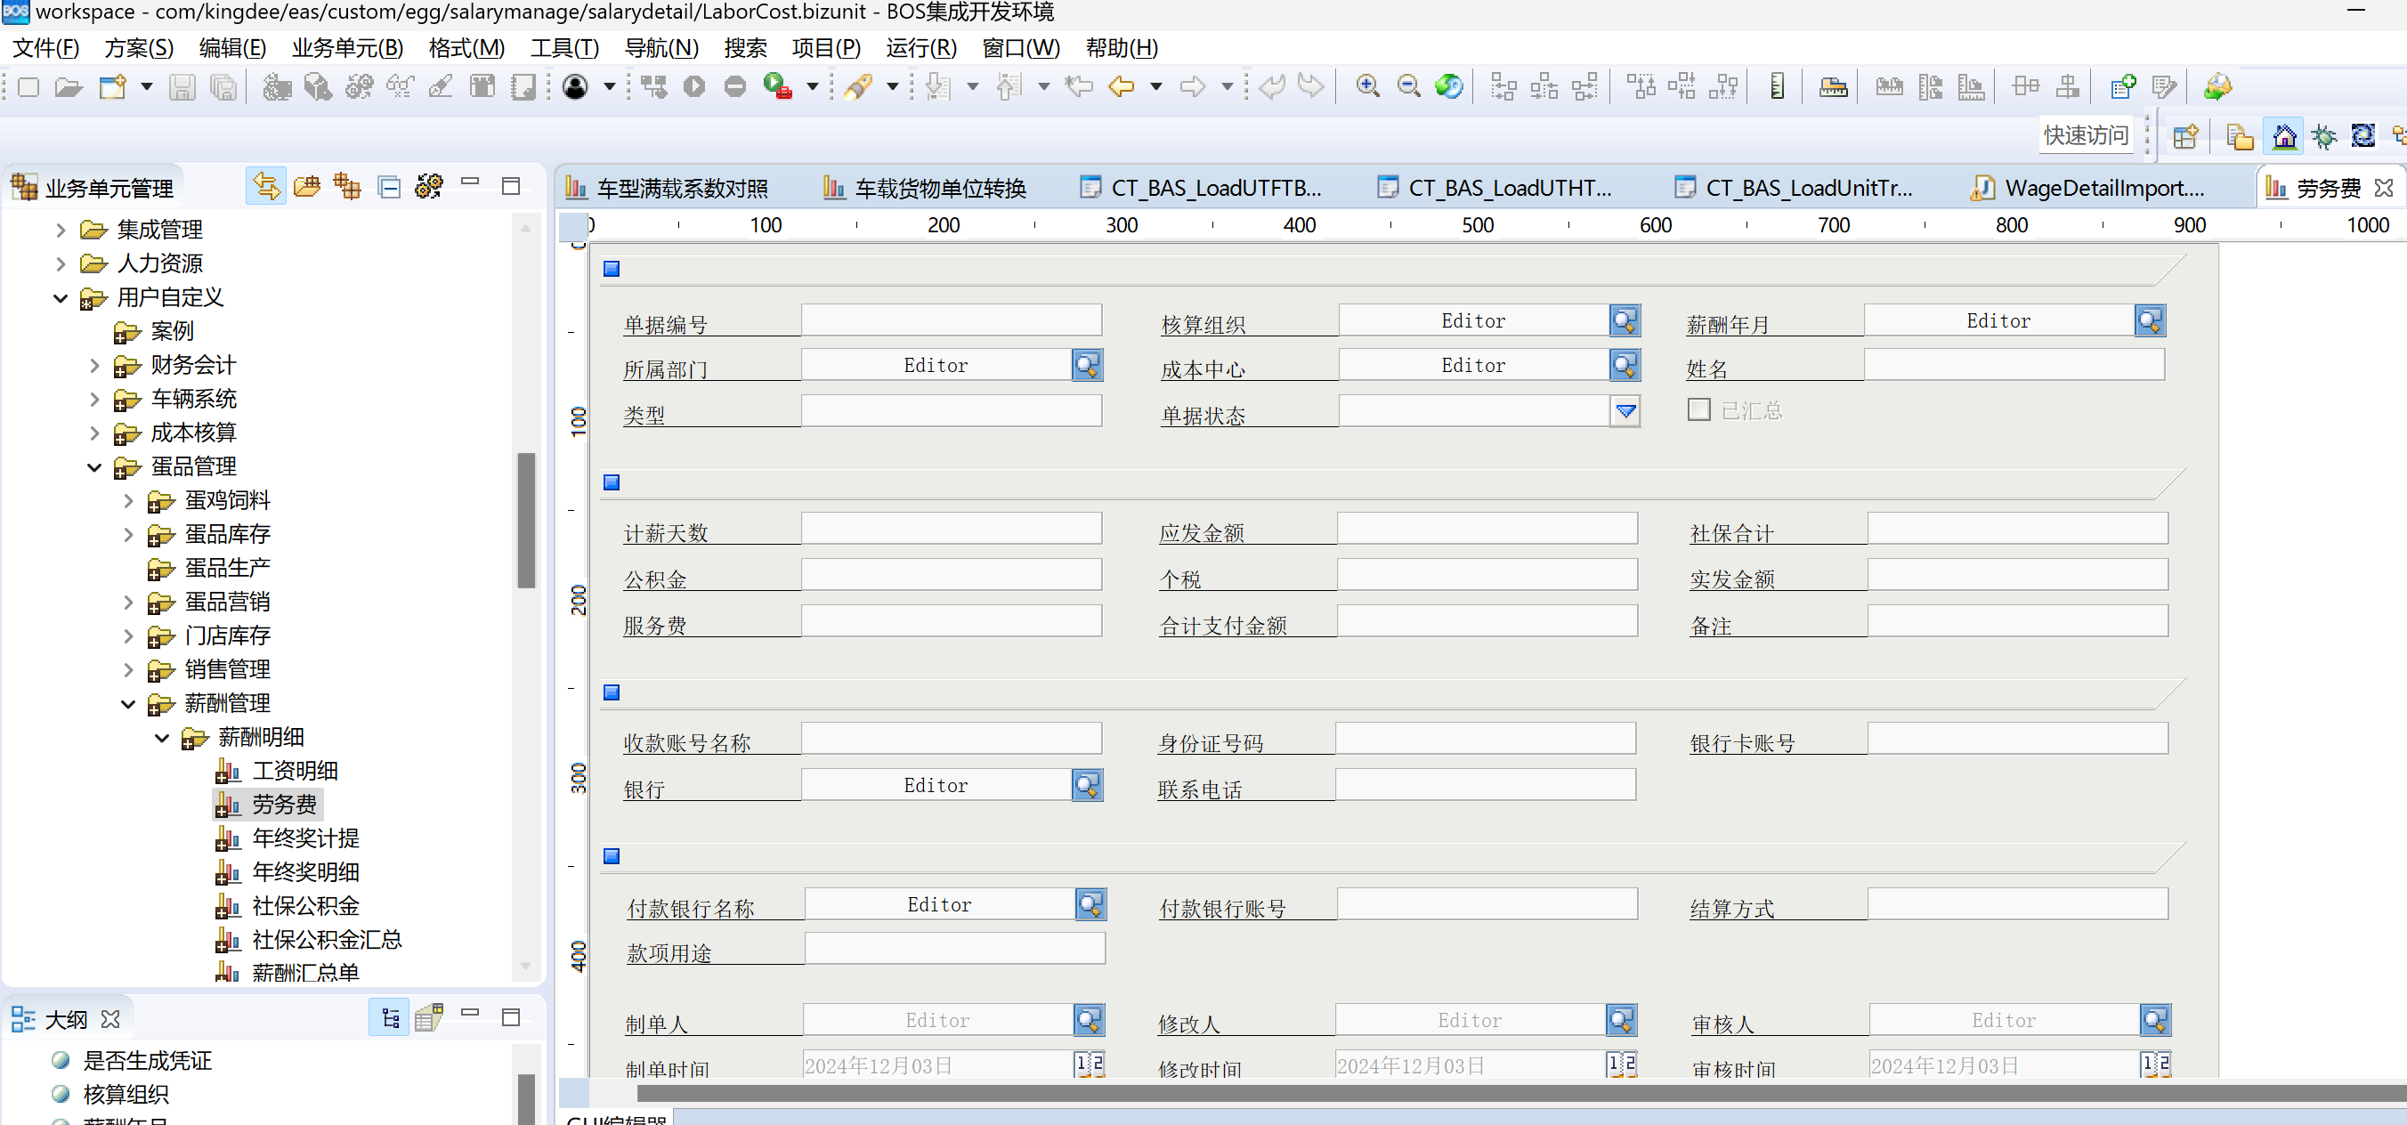Click the zoom in magnifier icon
The height and width of the screenshot is (1125, 2407).
[1367, 87]
